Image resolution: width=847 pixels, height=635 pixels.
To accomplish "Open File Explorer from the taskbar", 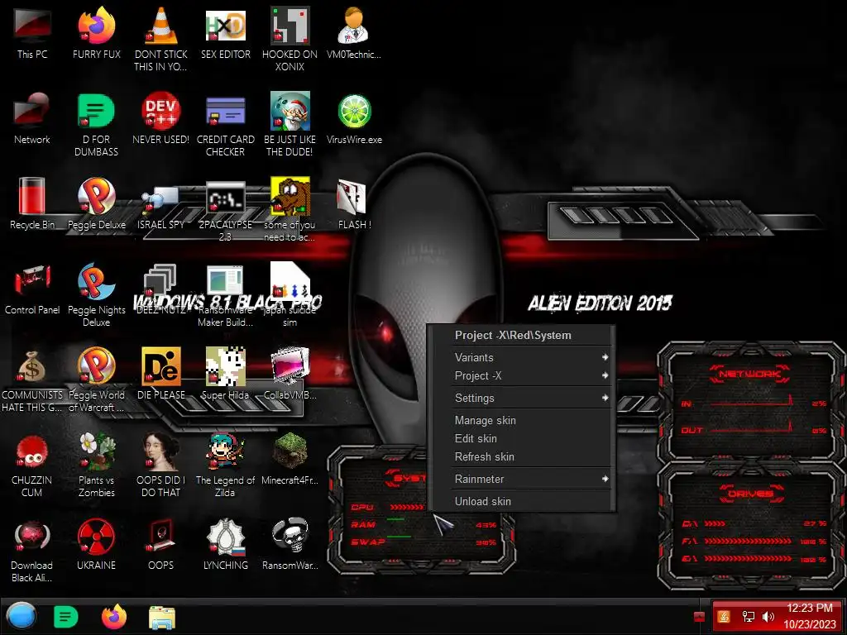I will pos(161,617).
